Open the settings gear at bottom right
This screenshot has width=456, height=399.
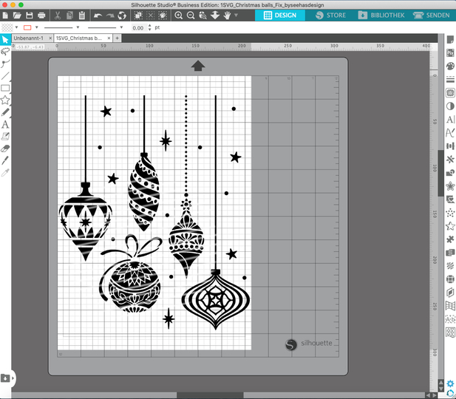[450, 384]
